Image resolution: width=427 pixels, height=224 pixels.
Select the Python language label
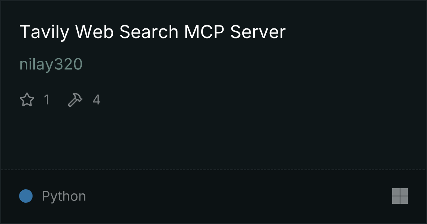click(64, 196)
